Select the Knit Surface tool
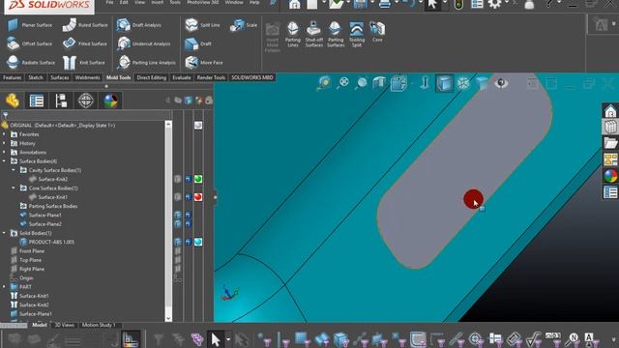 84,62
